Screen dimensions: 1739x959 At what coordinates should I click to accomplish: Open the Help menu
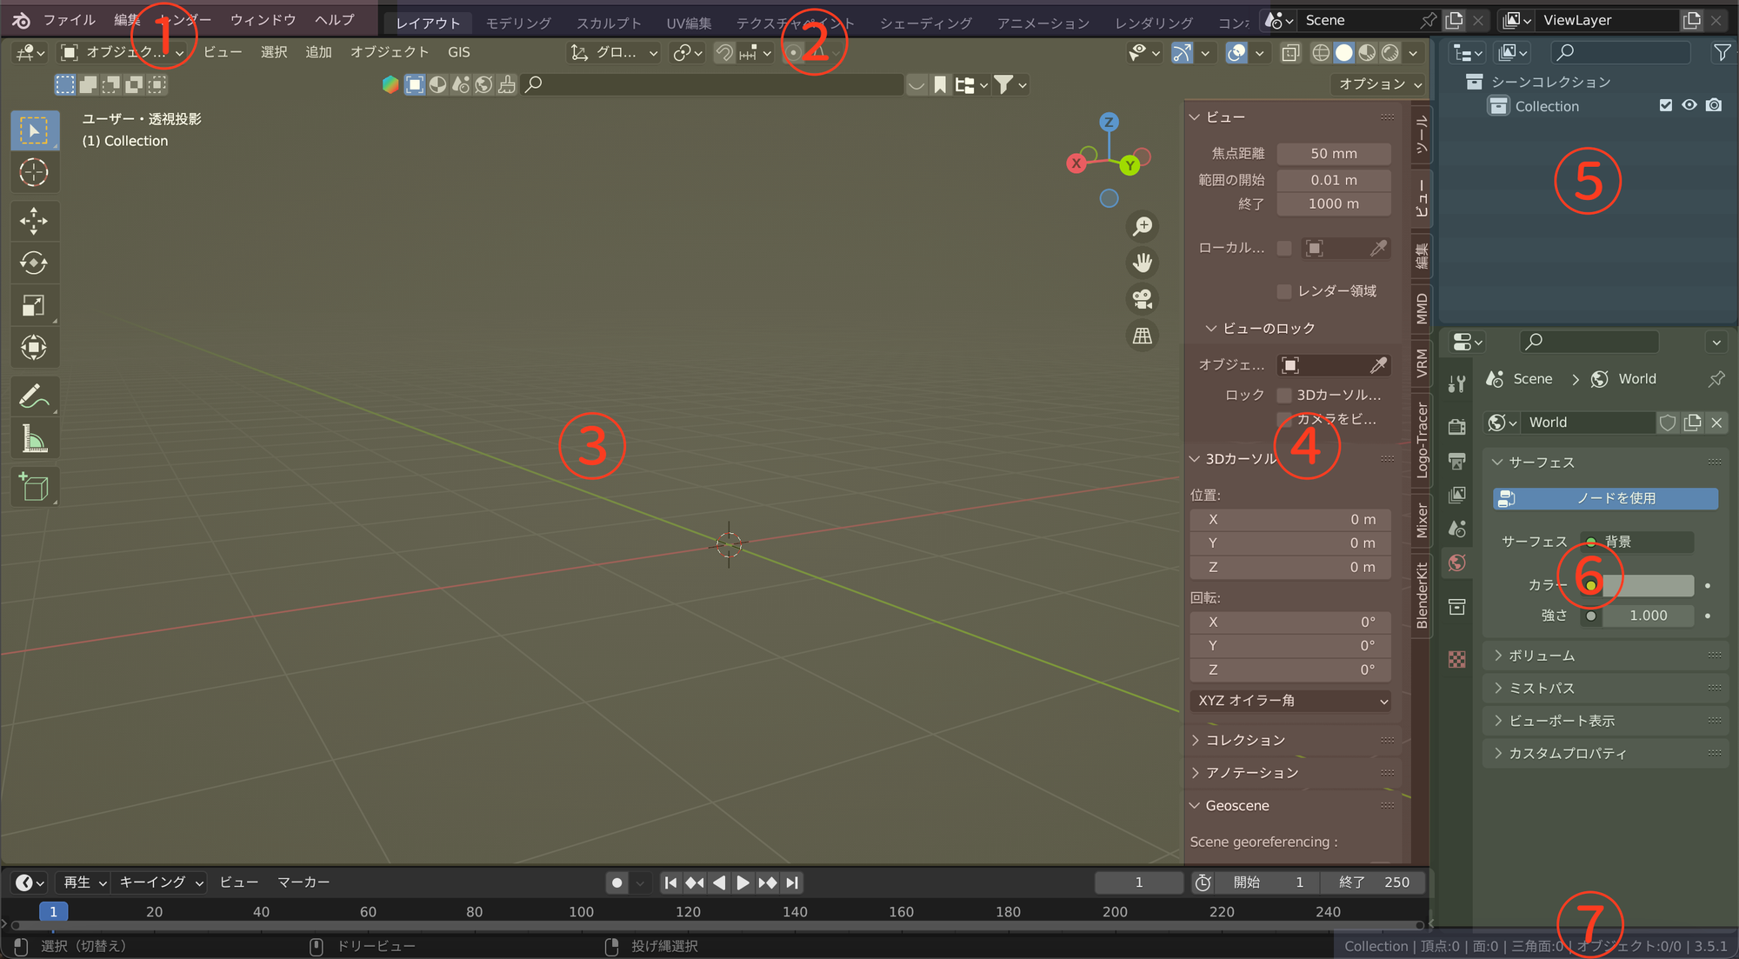[335, 20]
